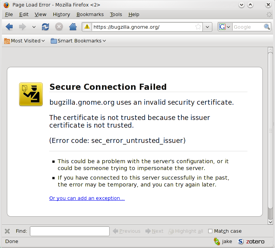Open the Edit menu
This screenshot has height=248, width=275.
click(24, 15)
